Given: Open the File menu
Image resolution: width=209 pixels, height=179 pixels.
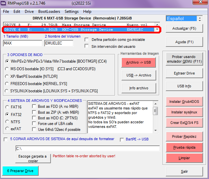Looking at the screenshot, I should tap(6, 12).
